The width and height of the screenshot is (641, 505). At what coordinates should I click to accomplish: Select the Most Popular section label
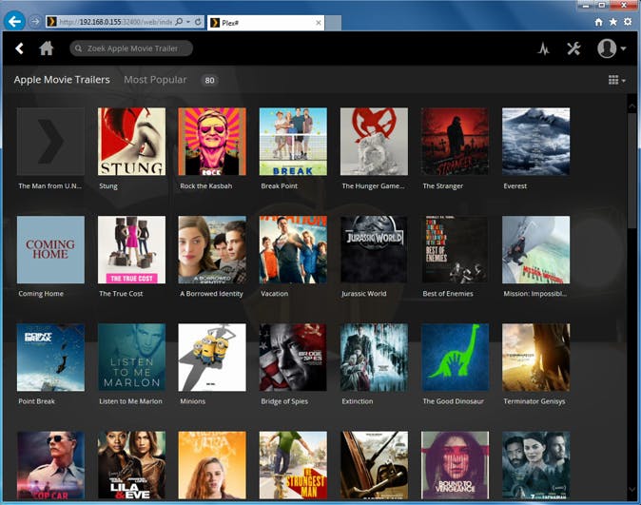coord(155,80)
